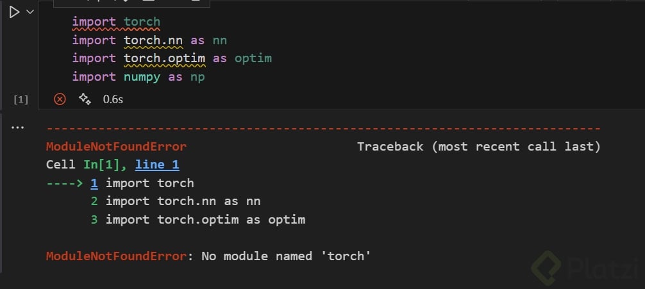Open the output's ellipsis more-actions menu
The width and height of the screenshot is (645, 289).
click(x=17, y=128)
